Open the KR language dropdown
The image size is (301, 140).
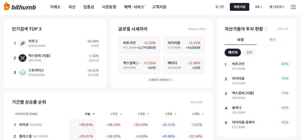click(x=258, y=7)
